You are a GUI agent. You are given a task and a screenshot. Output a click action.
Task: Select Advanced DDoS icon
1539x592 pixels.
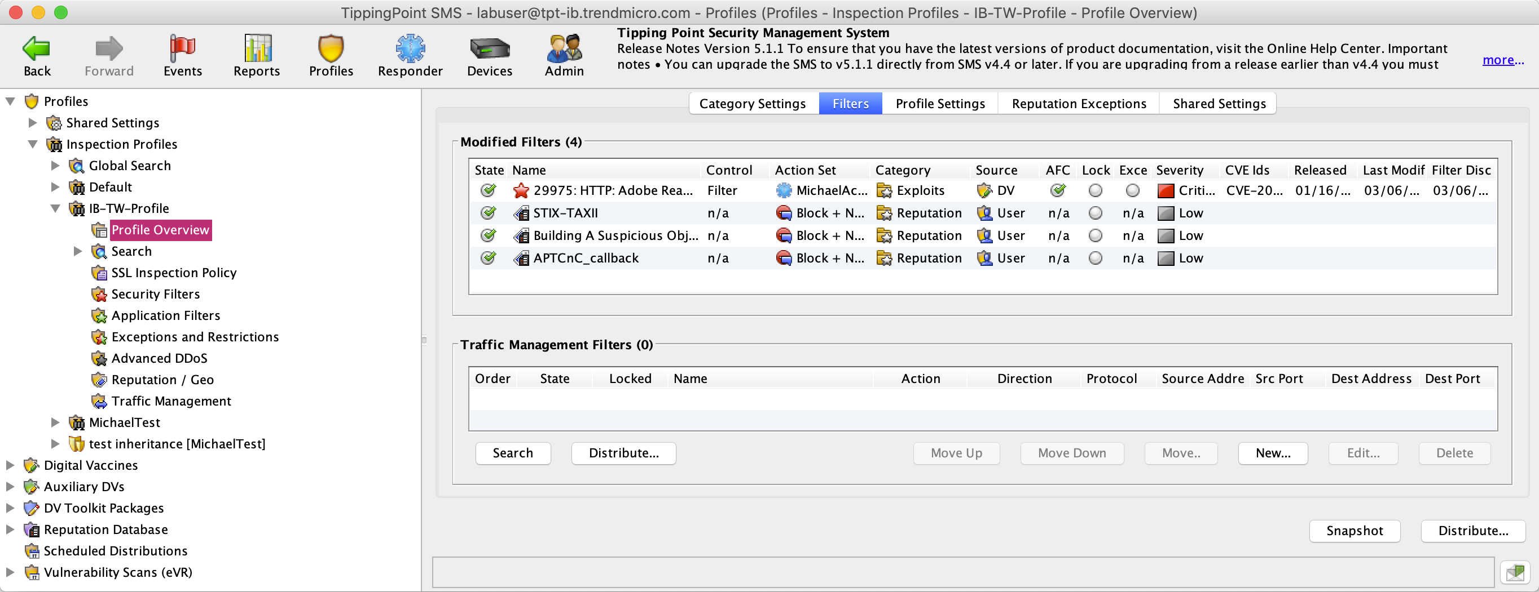pos(99,359)
